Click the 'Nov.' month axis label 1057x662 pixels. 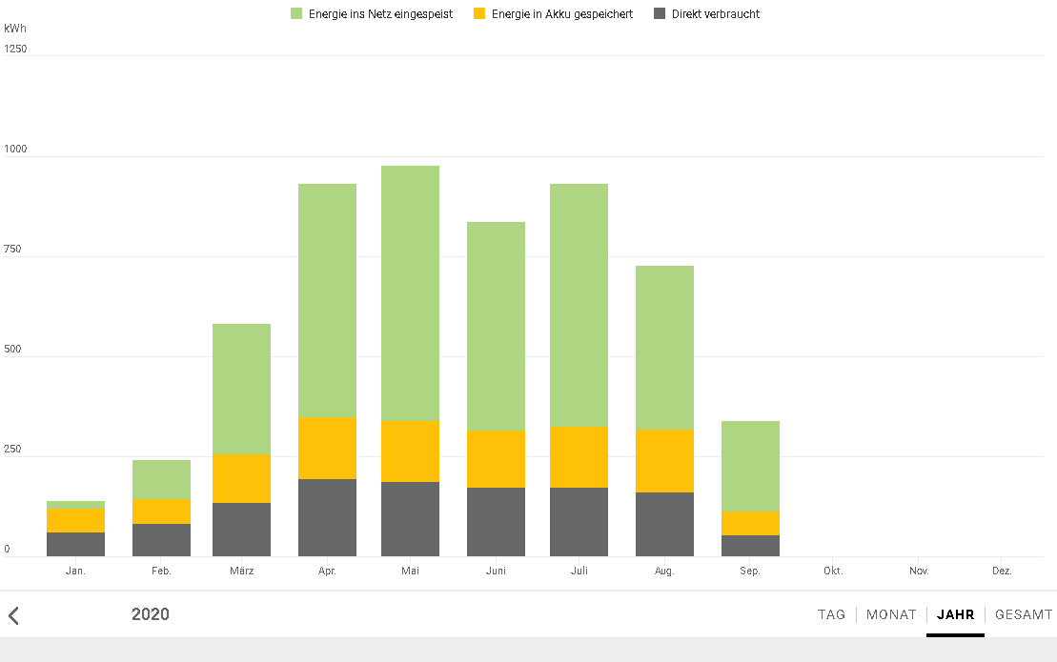(x=919, y=572)
